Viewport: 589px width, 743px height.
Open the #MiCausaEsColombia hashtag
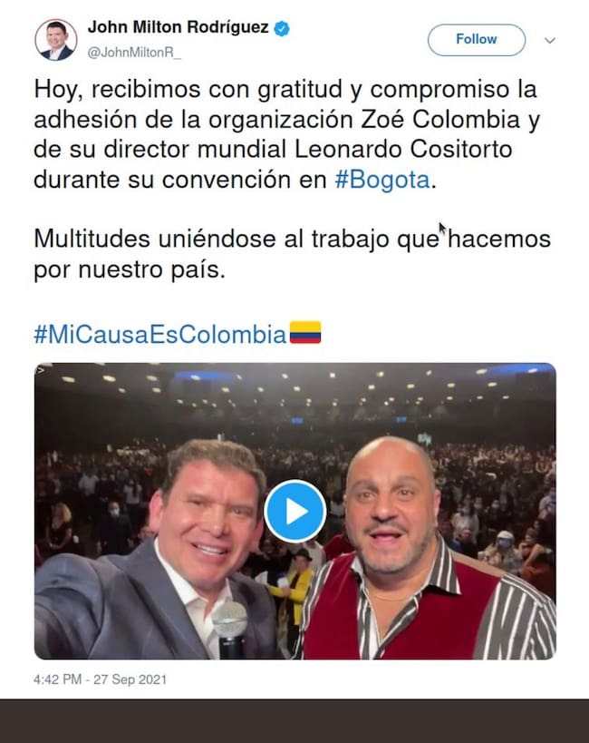(160, 334)
